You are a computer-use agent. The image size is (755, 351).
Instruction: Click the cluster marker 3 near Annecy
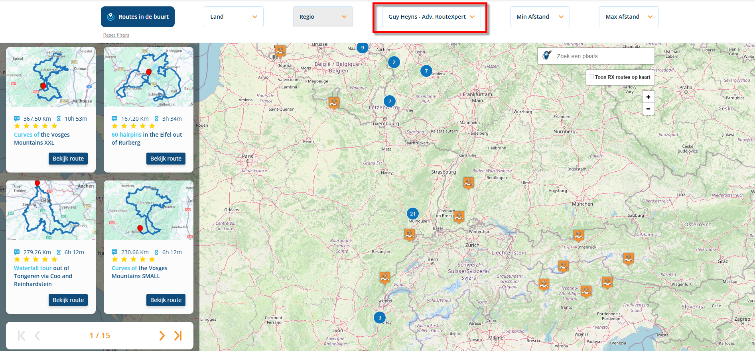(x=380, y=318)
